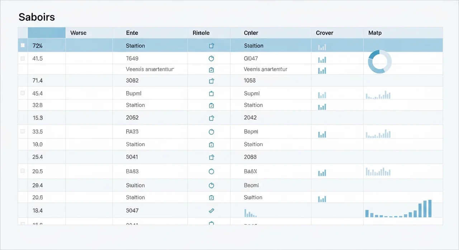
Task: Click the pencil edit icon in the 18.4 row
Action: (x=211, y=211)
